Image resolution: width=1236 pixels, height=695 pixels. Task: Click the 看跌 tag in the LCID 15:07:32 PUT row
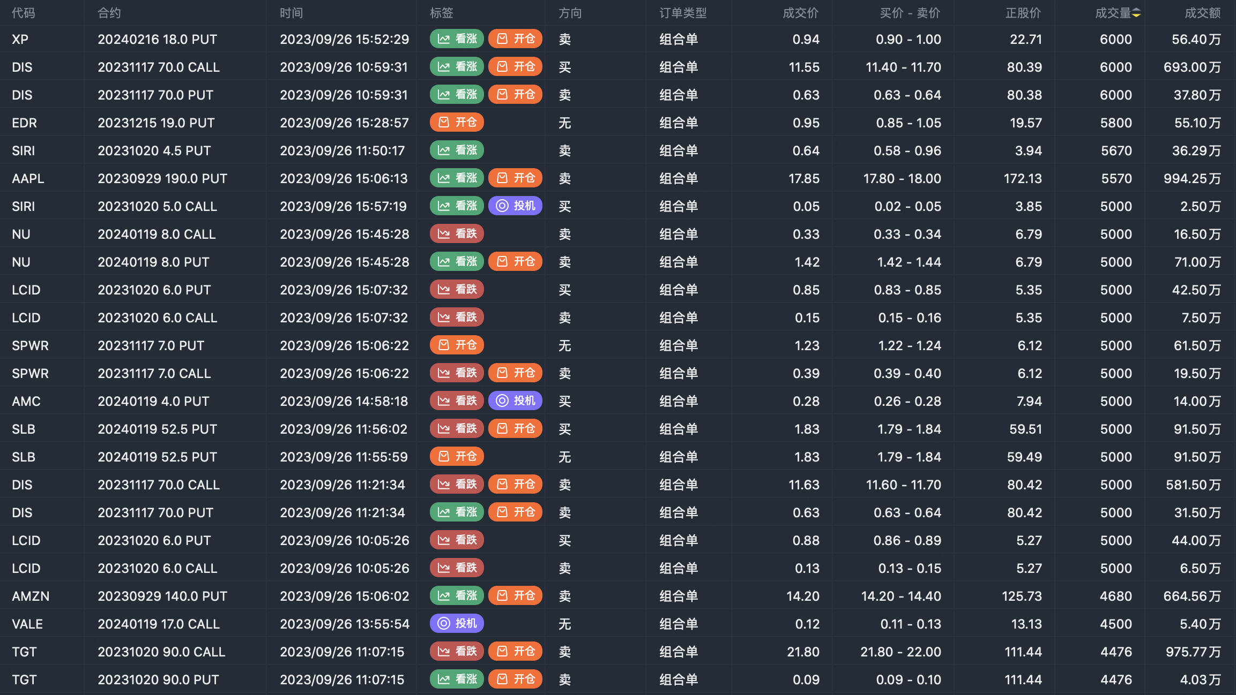(x=457, y=289)
